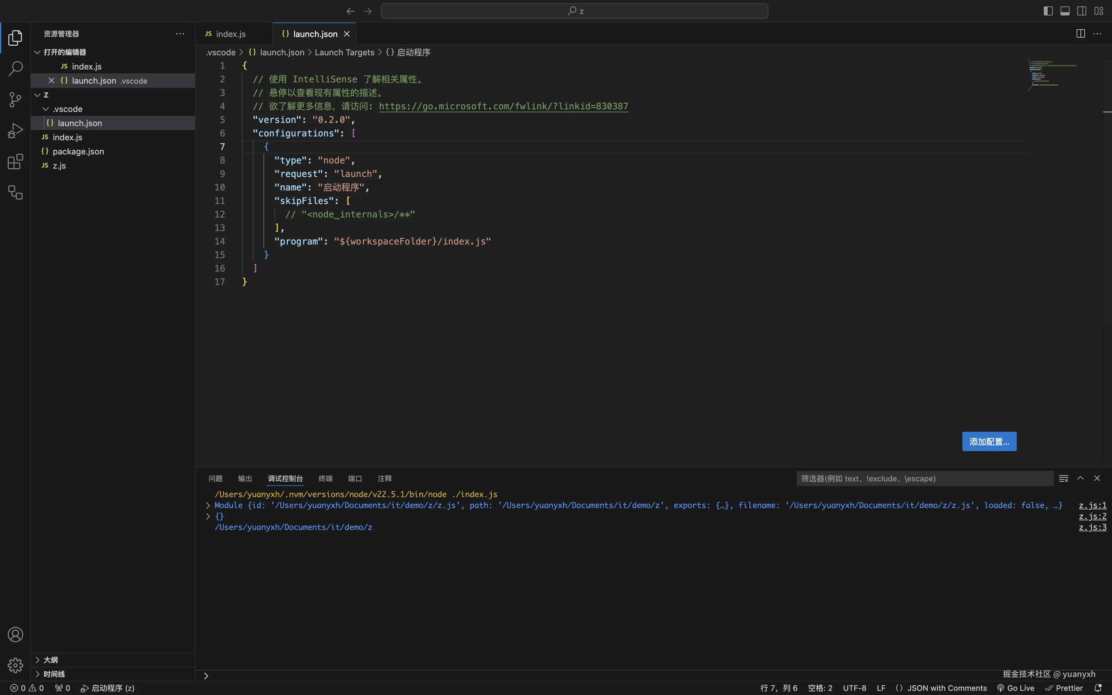Toggle the secondary side bar layout button

(1082, 11)
